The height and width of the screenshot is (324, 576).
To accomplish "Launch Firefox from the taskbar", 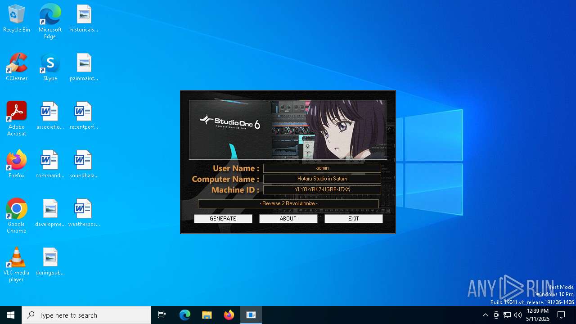I will tap(229, 315).
